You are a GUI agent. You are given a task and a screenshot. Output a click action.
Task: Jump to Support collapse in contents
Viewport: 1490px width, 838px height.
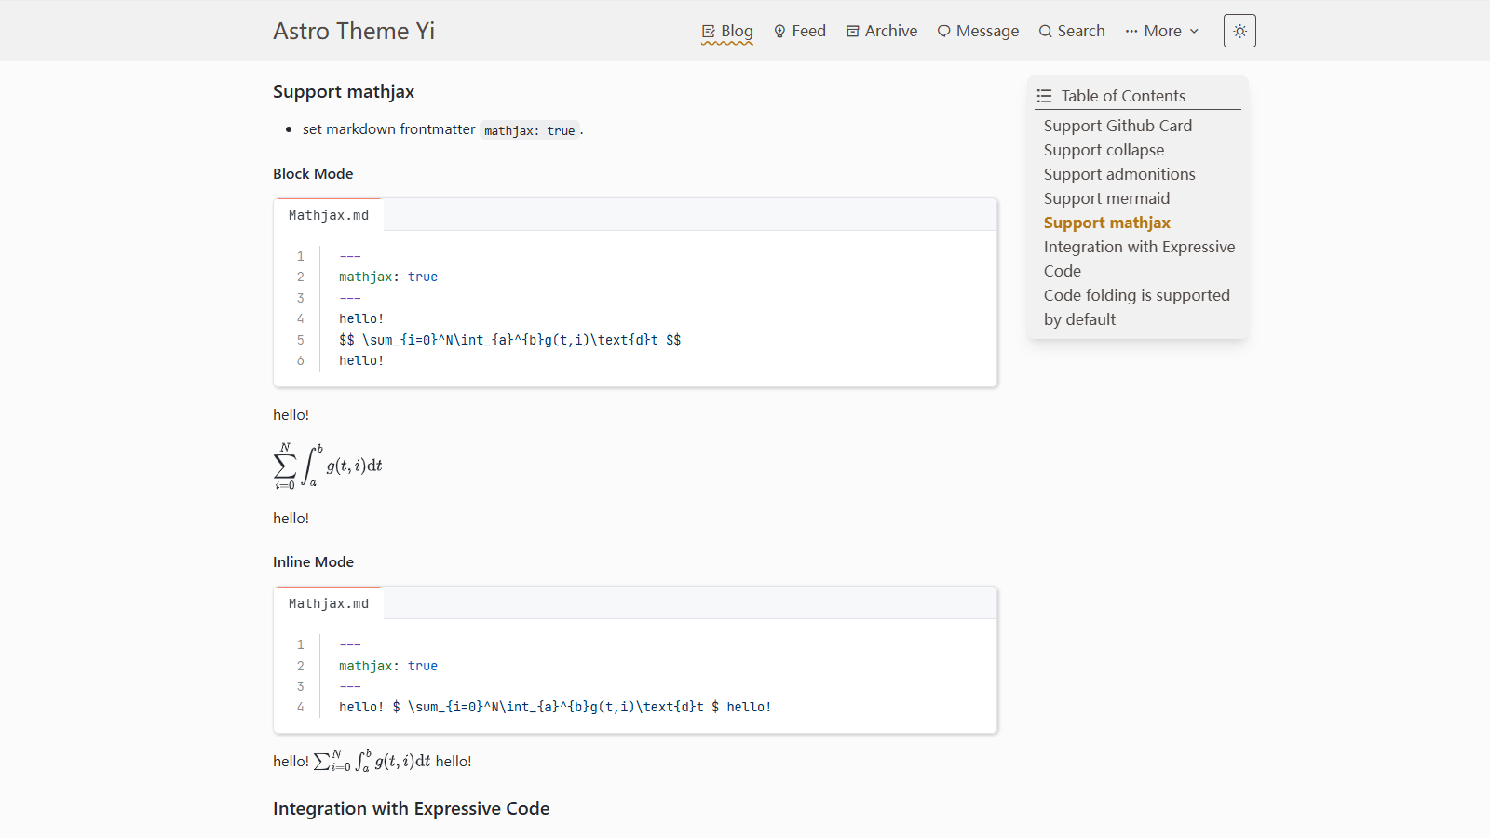tap(1104, 150)
